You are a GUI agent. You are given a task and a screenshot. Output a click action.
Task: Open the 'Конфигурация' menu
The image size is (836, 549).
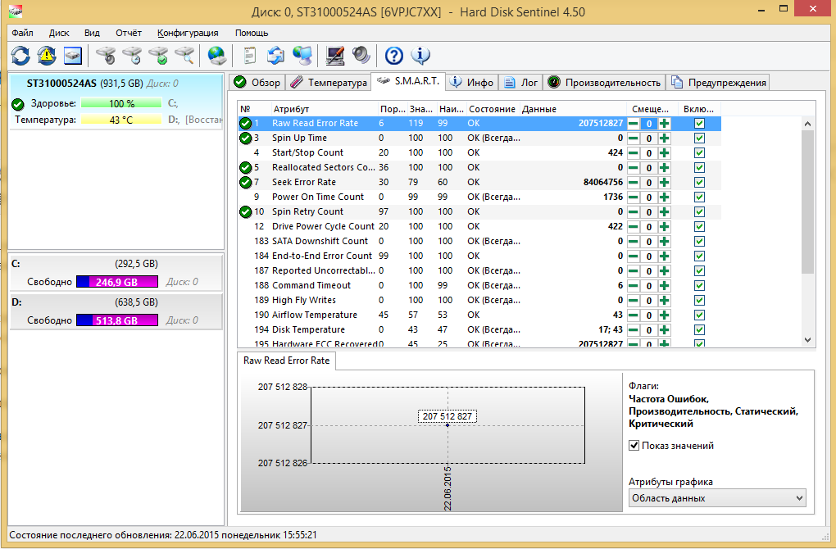[188, 33]
